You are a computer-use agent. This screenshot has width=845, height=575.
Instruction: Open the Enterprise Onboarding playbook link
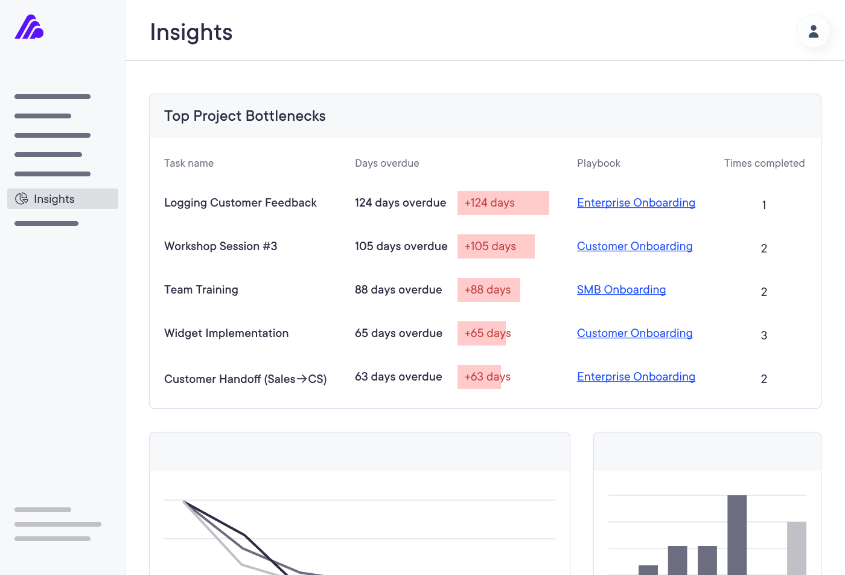click(636, 202)
